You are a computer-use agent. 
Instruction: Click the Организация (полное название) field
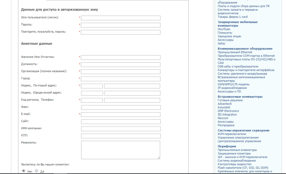coord(121,72)
